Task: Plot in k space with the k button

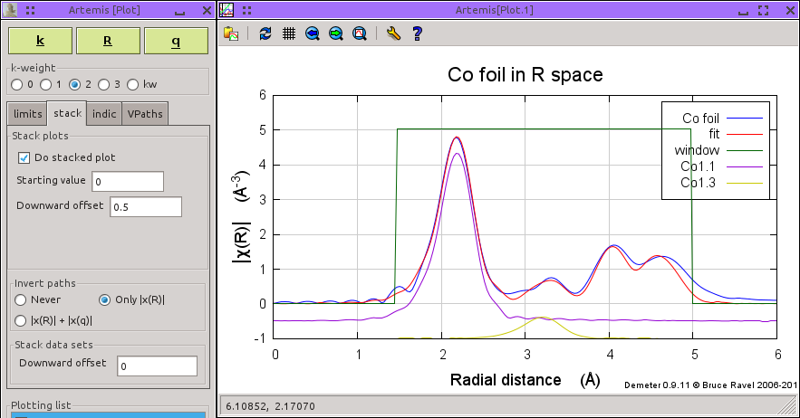Action: tap(40, 41)
